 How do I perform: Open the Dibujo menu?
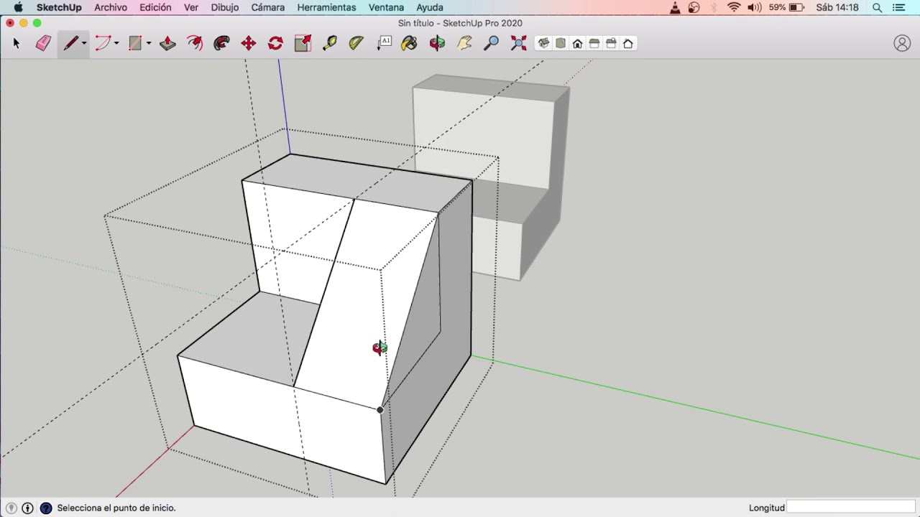[x=225, y=7]
